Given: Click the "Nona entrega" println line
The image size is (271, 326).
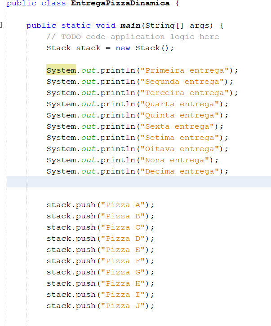Looking at the screenshot, I should pos(132,160).
